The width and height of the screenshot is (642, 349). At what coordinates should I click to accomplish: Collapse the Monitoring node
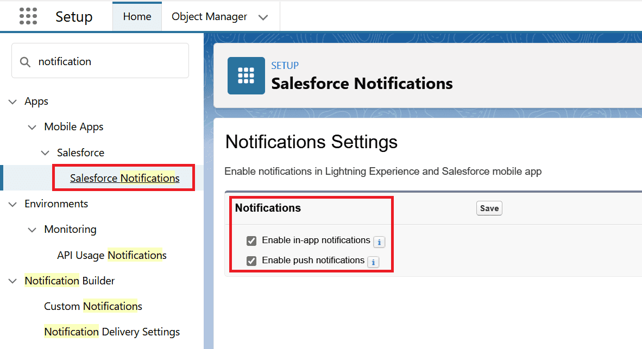32,230
